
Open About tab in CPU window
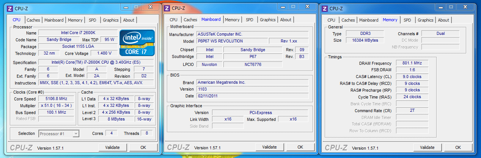click(x=129, y=20)
